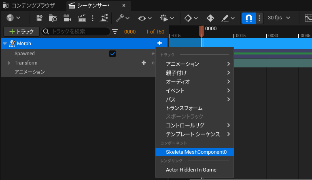Go to previous key on Transform row
The height and width of the screenshot is (180, 312).
(153, 63)
